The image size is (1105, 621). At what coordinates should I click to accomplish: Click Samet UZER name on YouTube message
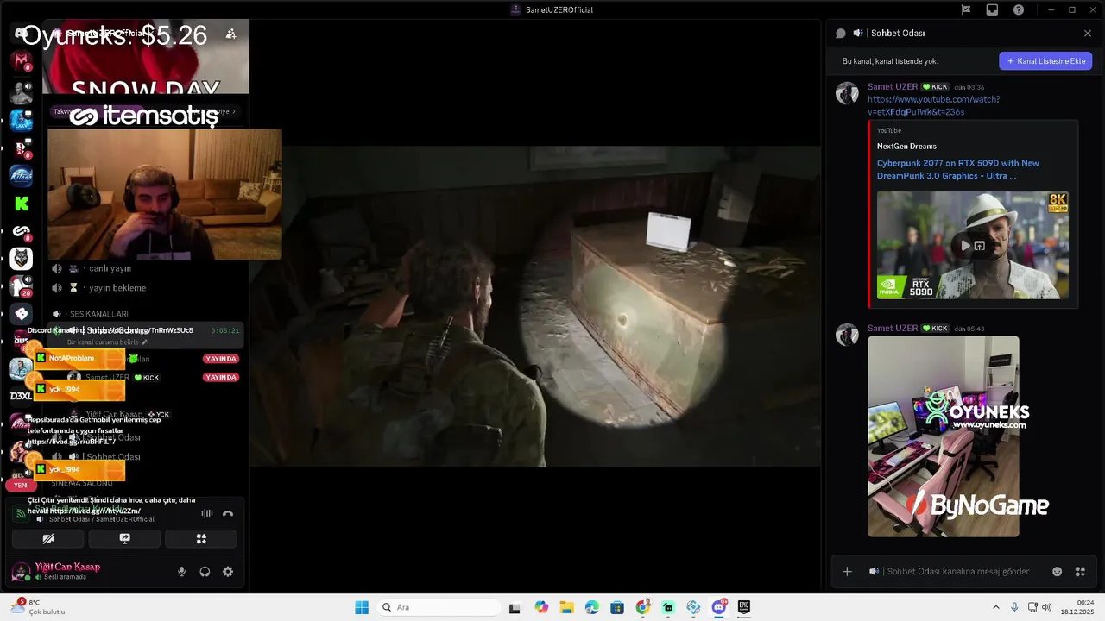(893, 86)
